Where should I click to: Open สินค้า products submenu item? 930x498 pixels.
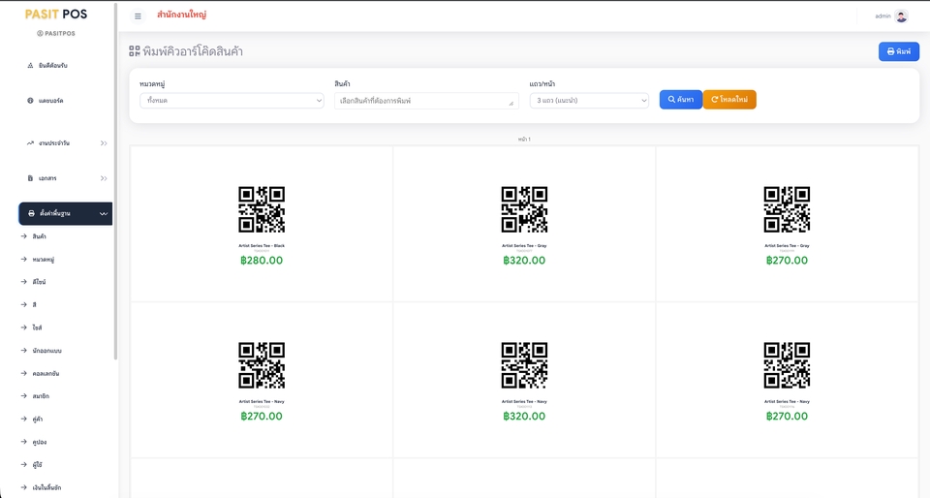39,236
